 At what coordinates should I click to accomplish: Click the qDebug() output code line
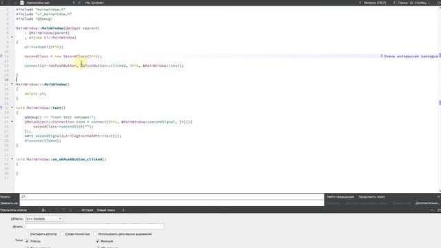[60, 117]
